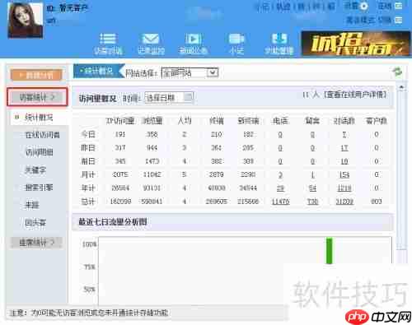412x325 pixels.
Task: Click the 选择日期 date input field
Action: (x=169, y=97)
